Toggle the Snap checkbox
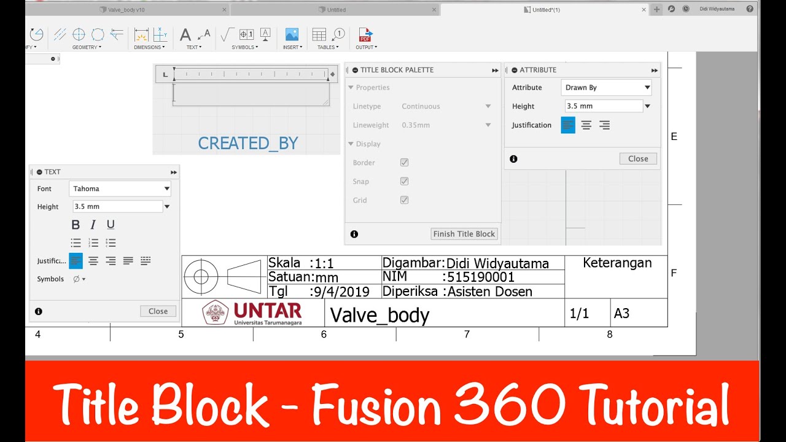 [x=404, y=181]
